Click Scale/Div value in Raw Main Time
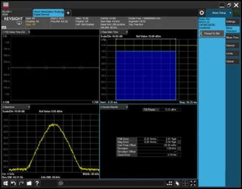Screen dimensions: 242x189 pos(111,36)
